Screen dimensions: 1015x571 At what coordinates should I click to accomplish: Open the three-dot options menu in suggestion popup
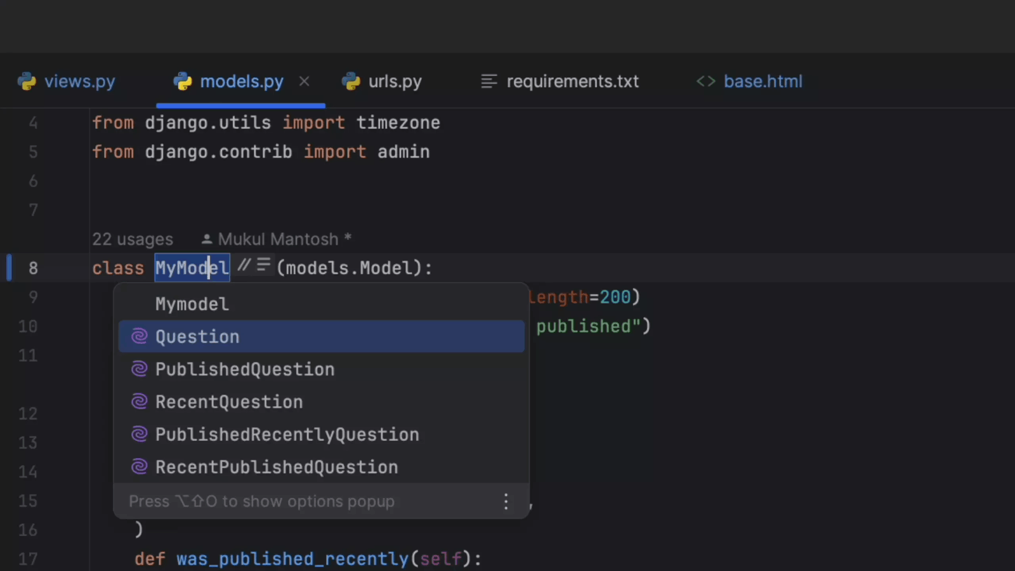click(x=506, y=501)
